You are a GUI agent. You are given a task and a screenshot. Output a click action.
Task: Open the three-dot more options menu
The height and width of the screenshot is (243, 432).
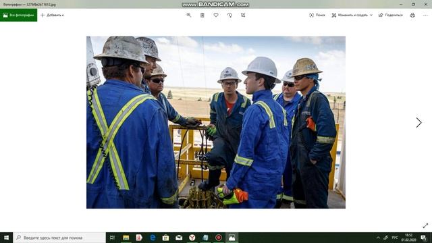click(425, 15)
